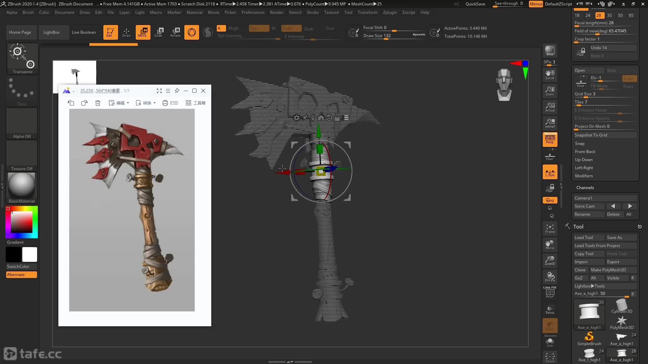648x364 pixels.
Task: Activate the Scale mode icon
Action: (x=159, y=32)
